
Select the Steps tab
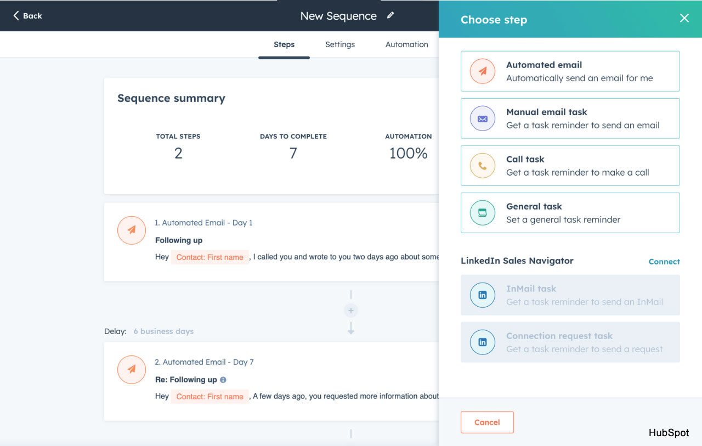tap(284, 44)
